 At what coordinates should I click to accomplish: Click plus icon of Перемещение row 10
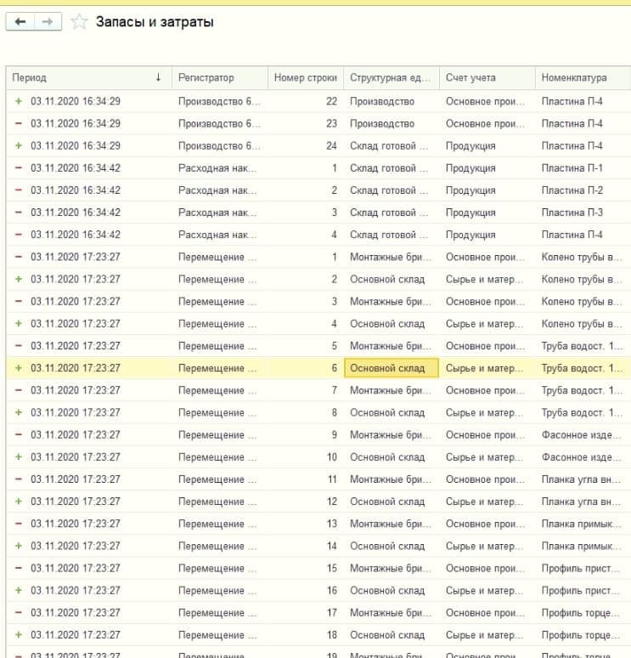(19, 457)
